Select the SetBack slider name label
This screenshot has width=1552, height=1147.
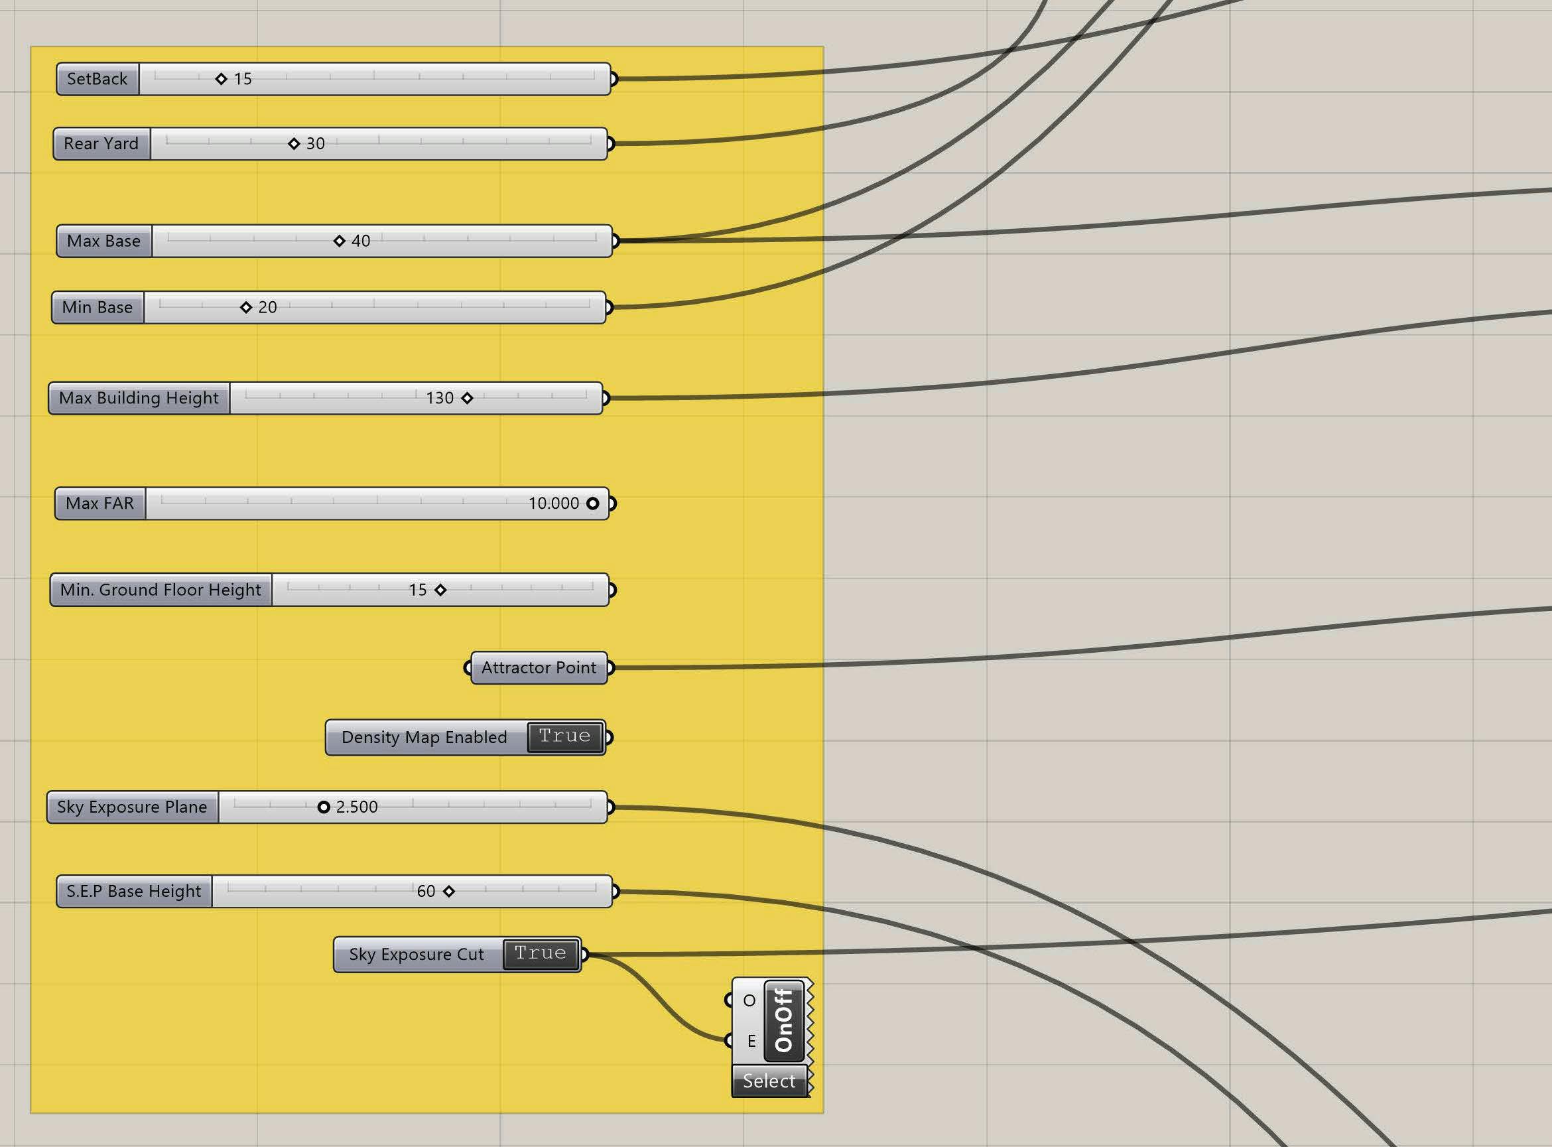tap(98, 79)
